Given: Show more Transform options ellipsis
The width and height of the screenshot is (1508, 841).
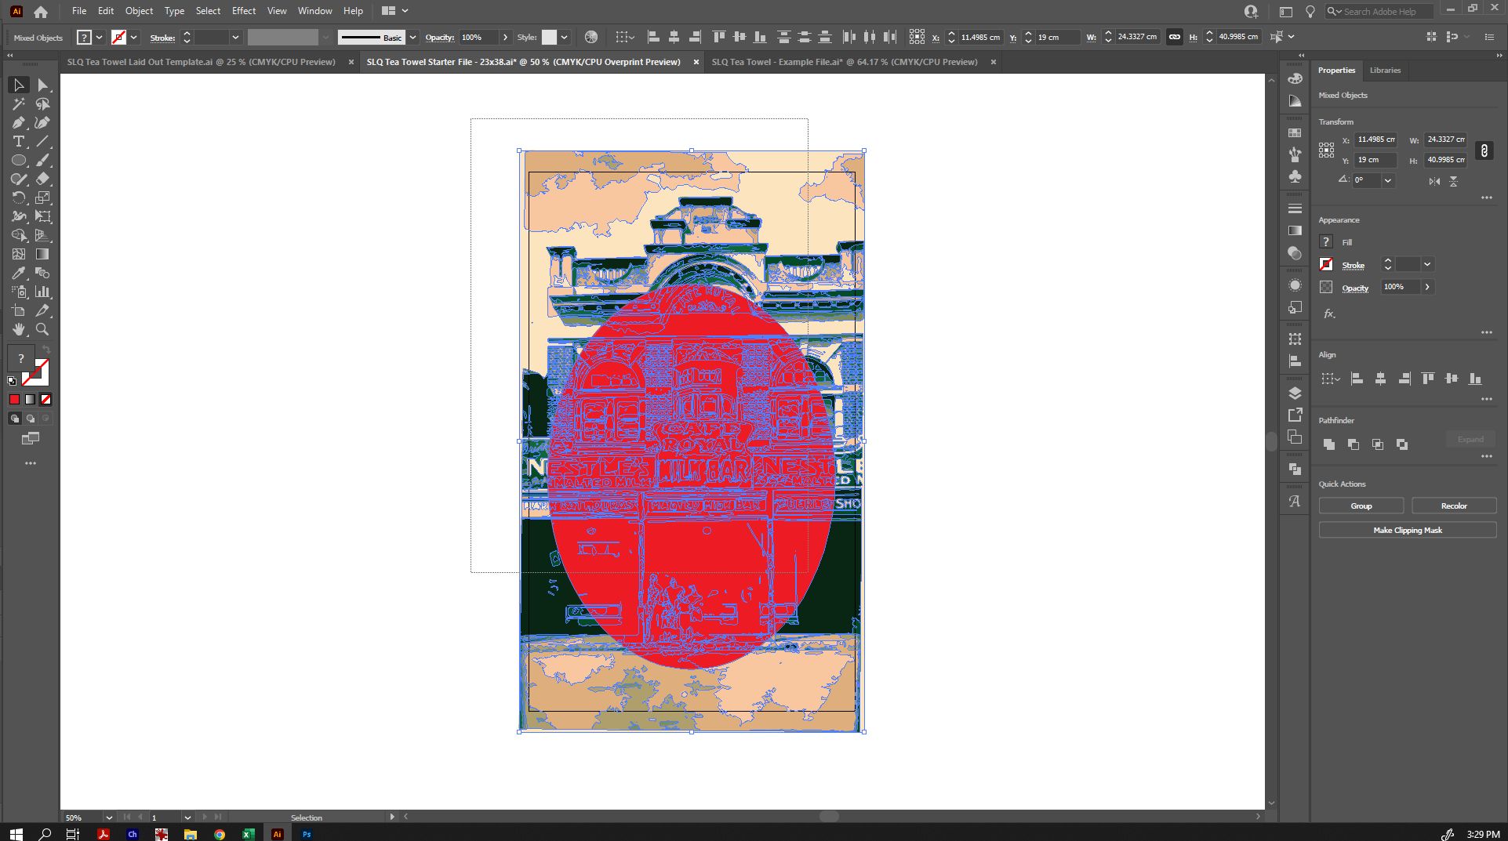Looking at the screenshot, I should click(x=1486, y=198).
